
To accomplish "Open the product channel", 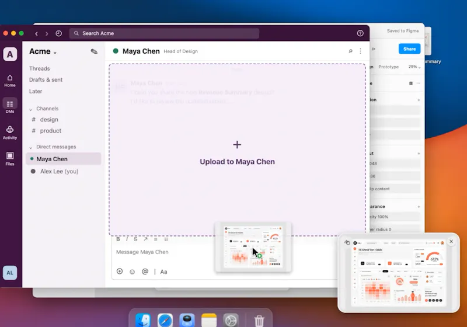I will click(47, 131).
